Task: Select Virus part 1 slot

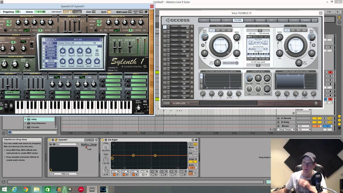Action: click(165, 27)
